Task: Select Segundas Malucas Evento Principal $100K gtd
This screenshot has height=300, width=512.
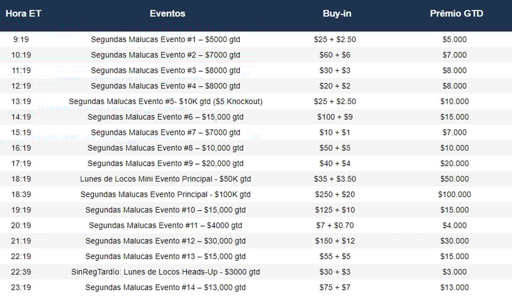Action: point(165,194)
